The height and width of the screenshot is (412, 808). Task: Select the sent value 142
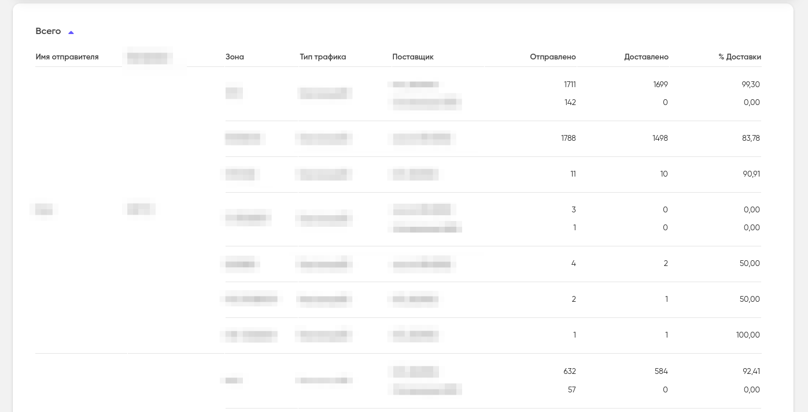570,102
